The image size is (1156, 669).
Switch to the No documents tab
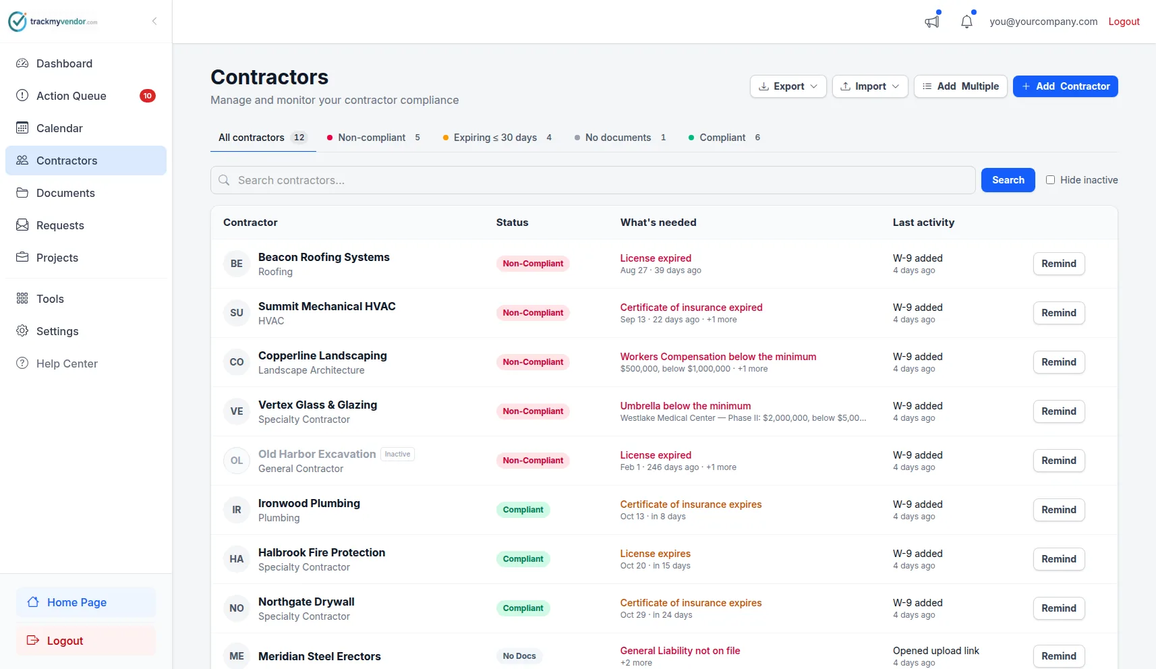[x=620, y=138]
